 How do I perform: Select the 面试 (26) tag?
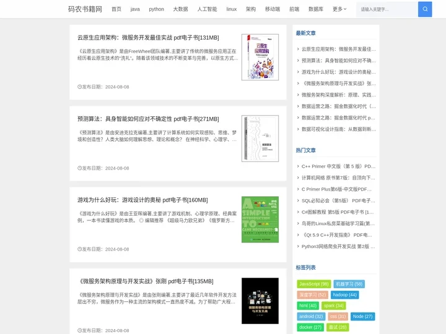(x=338, y=327)
